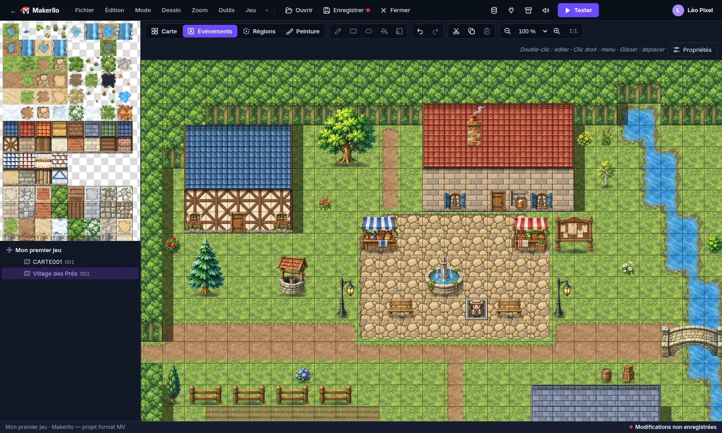Cut the selection with scissors icon
This screenshot has width=722, height=433.
pos(456,31)
